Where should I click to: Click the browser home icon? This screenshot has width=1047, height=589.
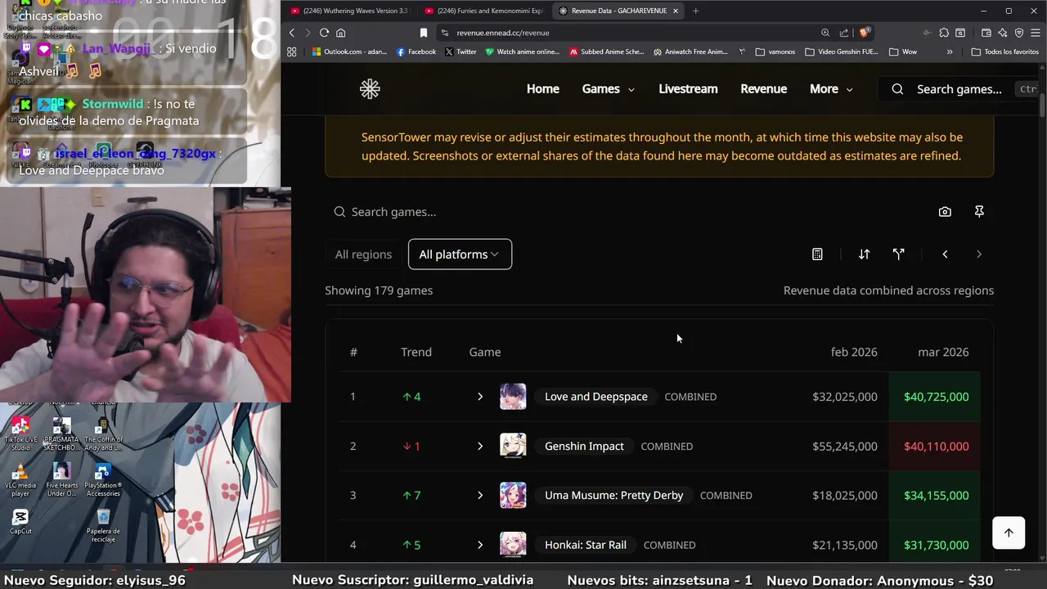pyautogui.click(x=340, y=33)
